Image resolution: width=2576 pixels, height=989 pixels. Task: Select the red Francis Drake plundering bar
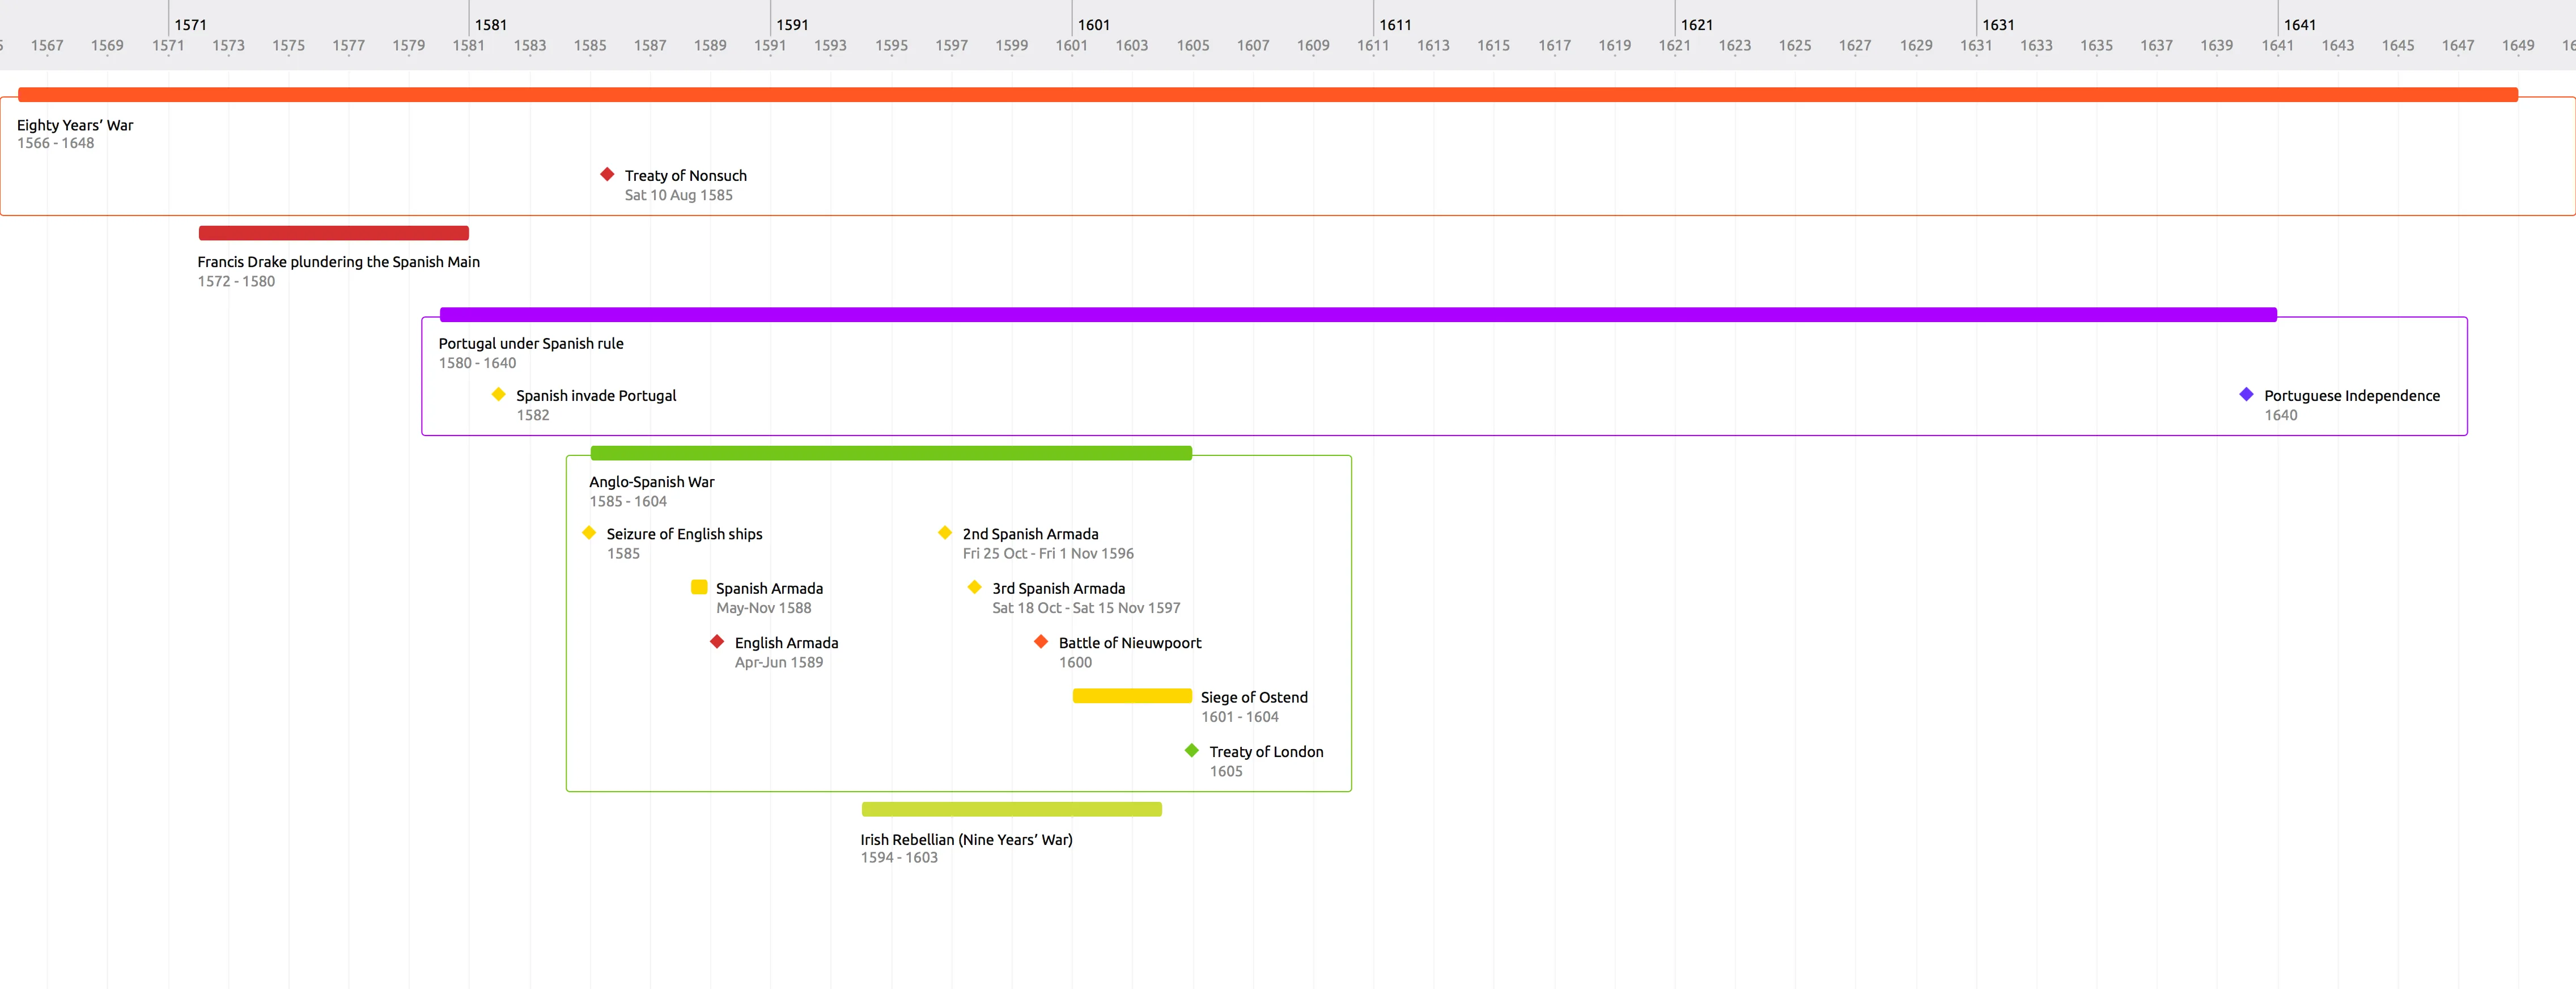[x=333, y=233]
